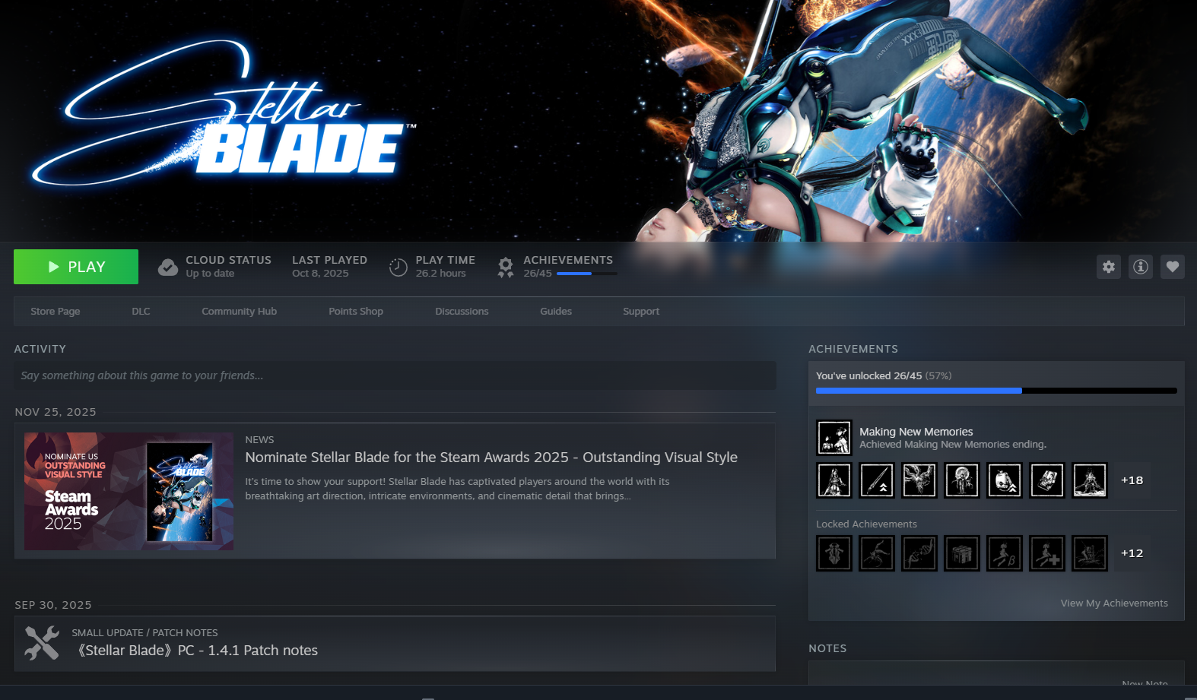The image size is (1197, 700).
Task: Open the Community Hub
Action: (x=239, y=312)
